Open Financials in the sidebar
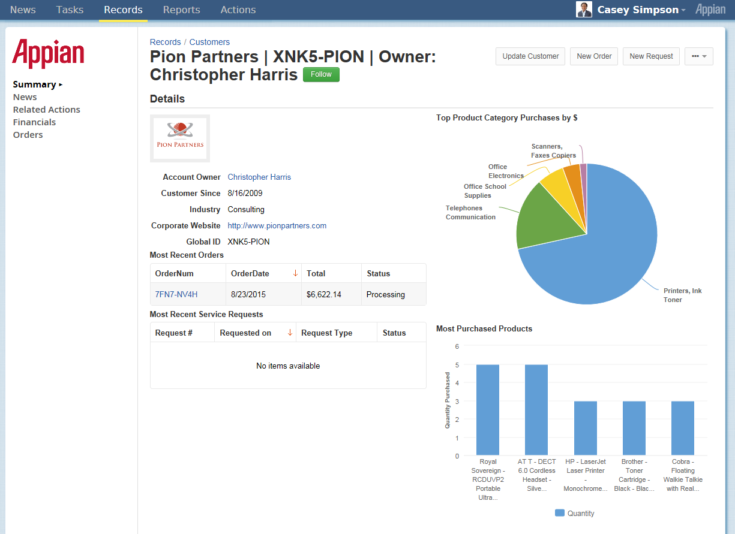The width and height of the screenshot is (735, 534). pyautogui.click(x=34, y=122)
